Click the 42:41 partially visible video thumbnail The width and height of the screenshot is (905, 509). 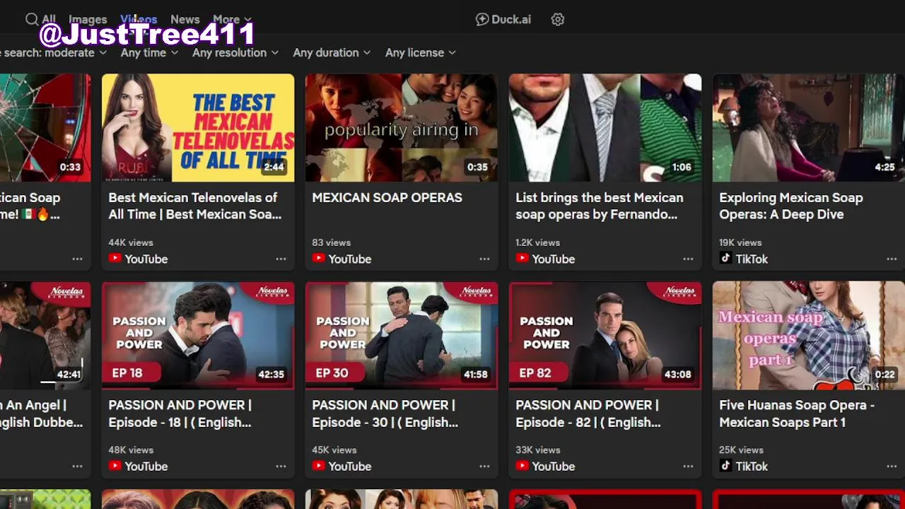click(x=45, y=335)
